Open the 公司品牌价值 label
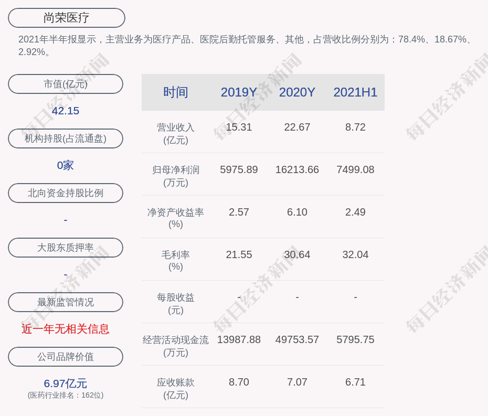The height and width of the screenshot is (416, 488). [66, 357]
